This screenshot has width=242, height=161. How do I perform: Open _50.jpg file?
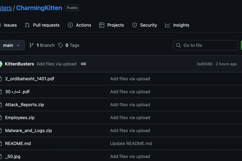[x=13, y=157]
